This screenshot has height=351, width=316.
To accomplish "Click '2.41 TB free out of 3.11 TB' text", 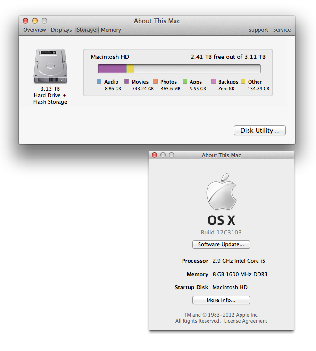I will (x=228, y=57).
